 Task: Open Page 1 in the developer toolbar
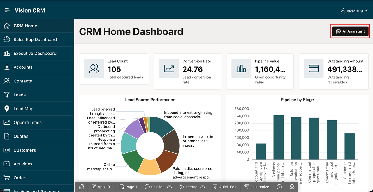pyautogui.click(x=127, y=187)
